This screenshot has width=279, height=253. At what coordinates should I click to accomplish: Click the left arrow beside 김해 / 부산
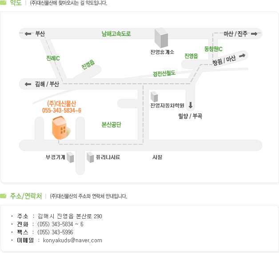(x=28, y=84)
